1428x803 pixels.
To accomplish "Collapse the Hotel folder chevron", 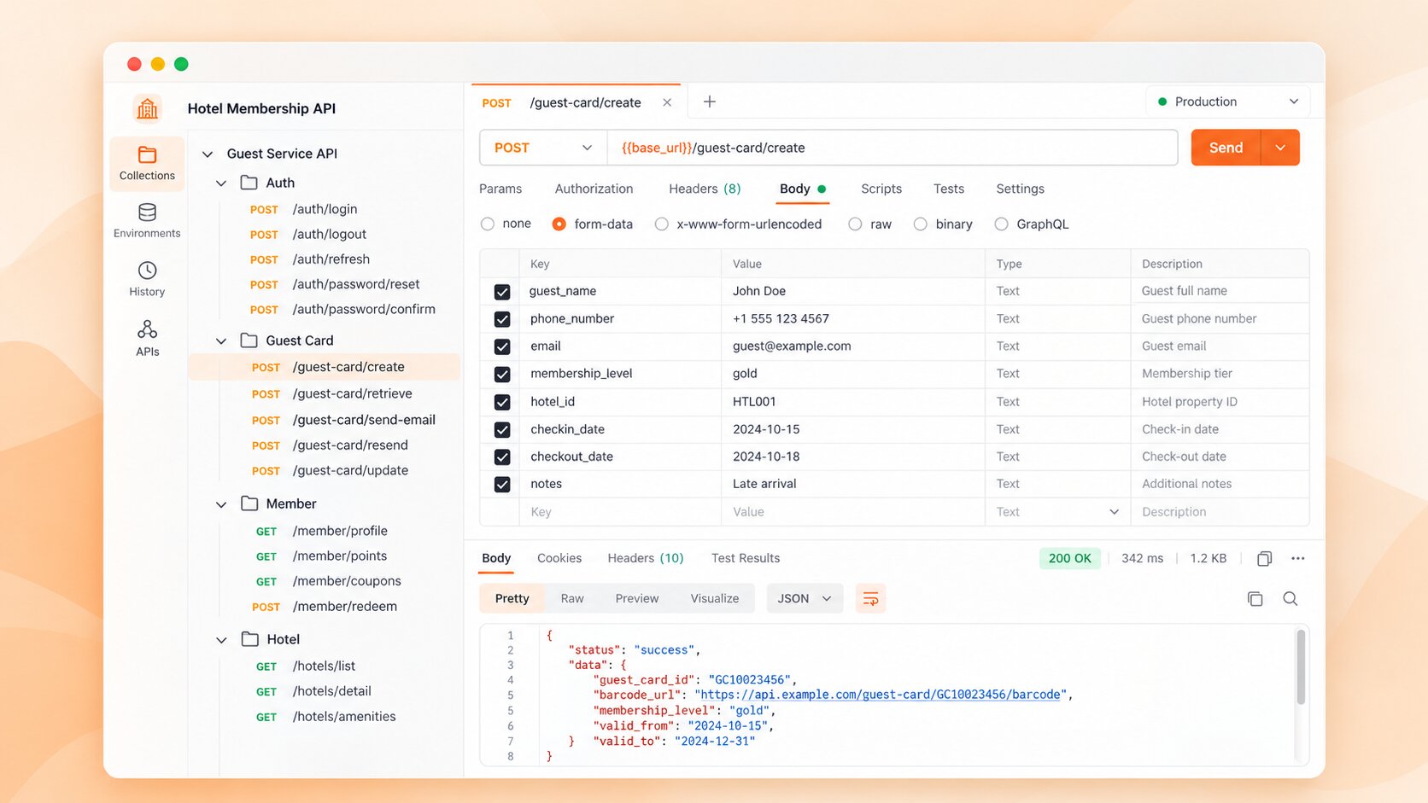I will [x=221, y=639].
